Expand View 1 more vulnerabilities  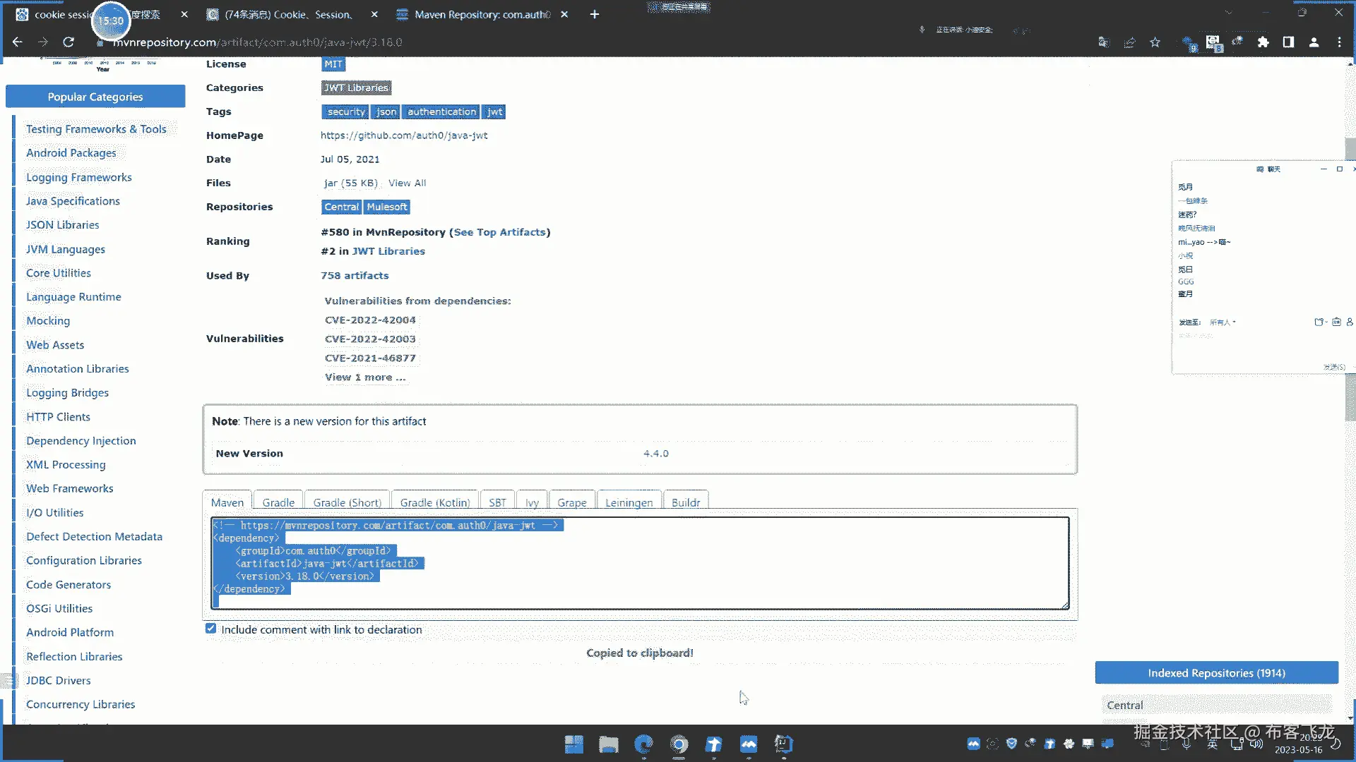tap(364, 377)
